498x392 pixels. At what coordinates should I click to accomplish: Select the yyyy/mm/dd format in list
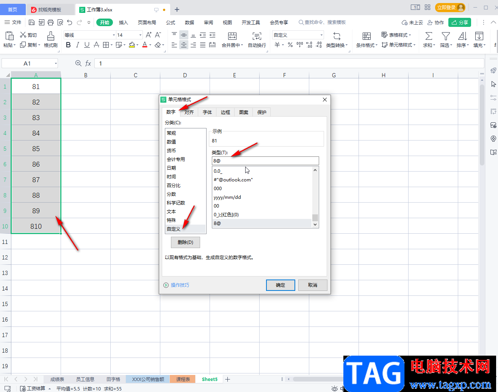tap(262, 197)
